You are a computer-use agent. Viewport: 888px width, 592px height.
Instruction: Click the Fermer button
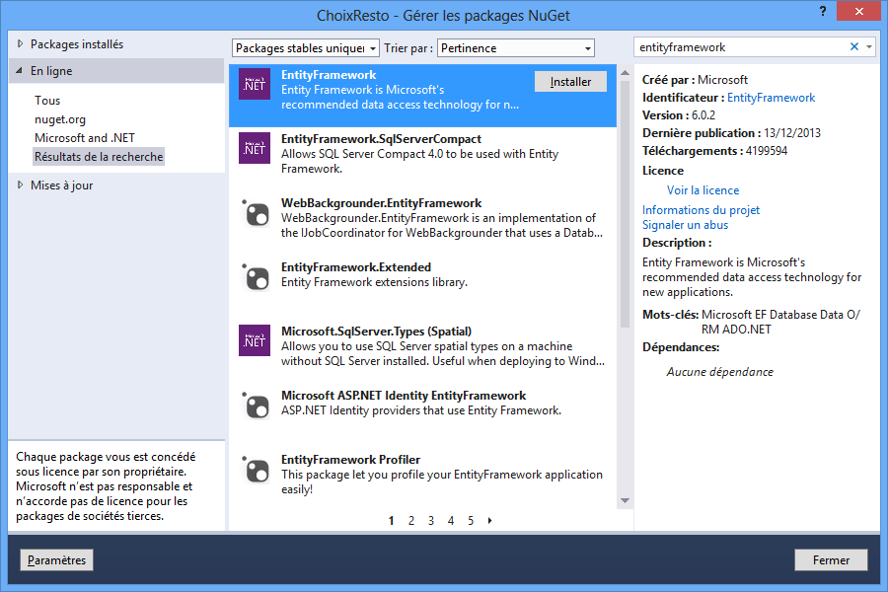coord(831,560)
